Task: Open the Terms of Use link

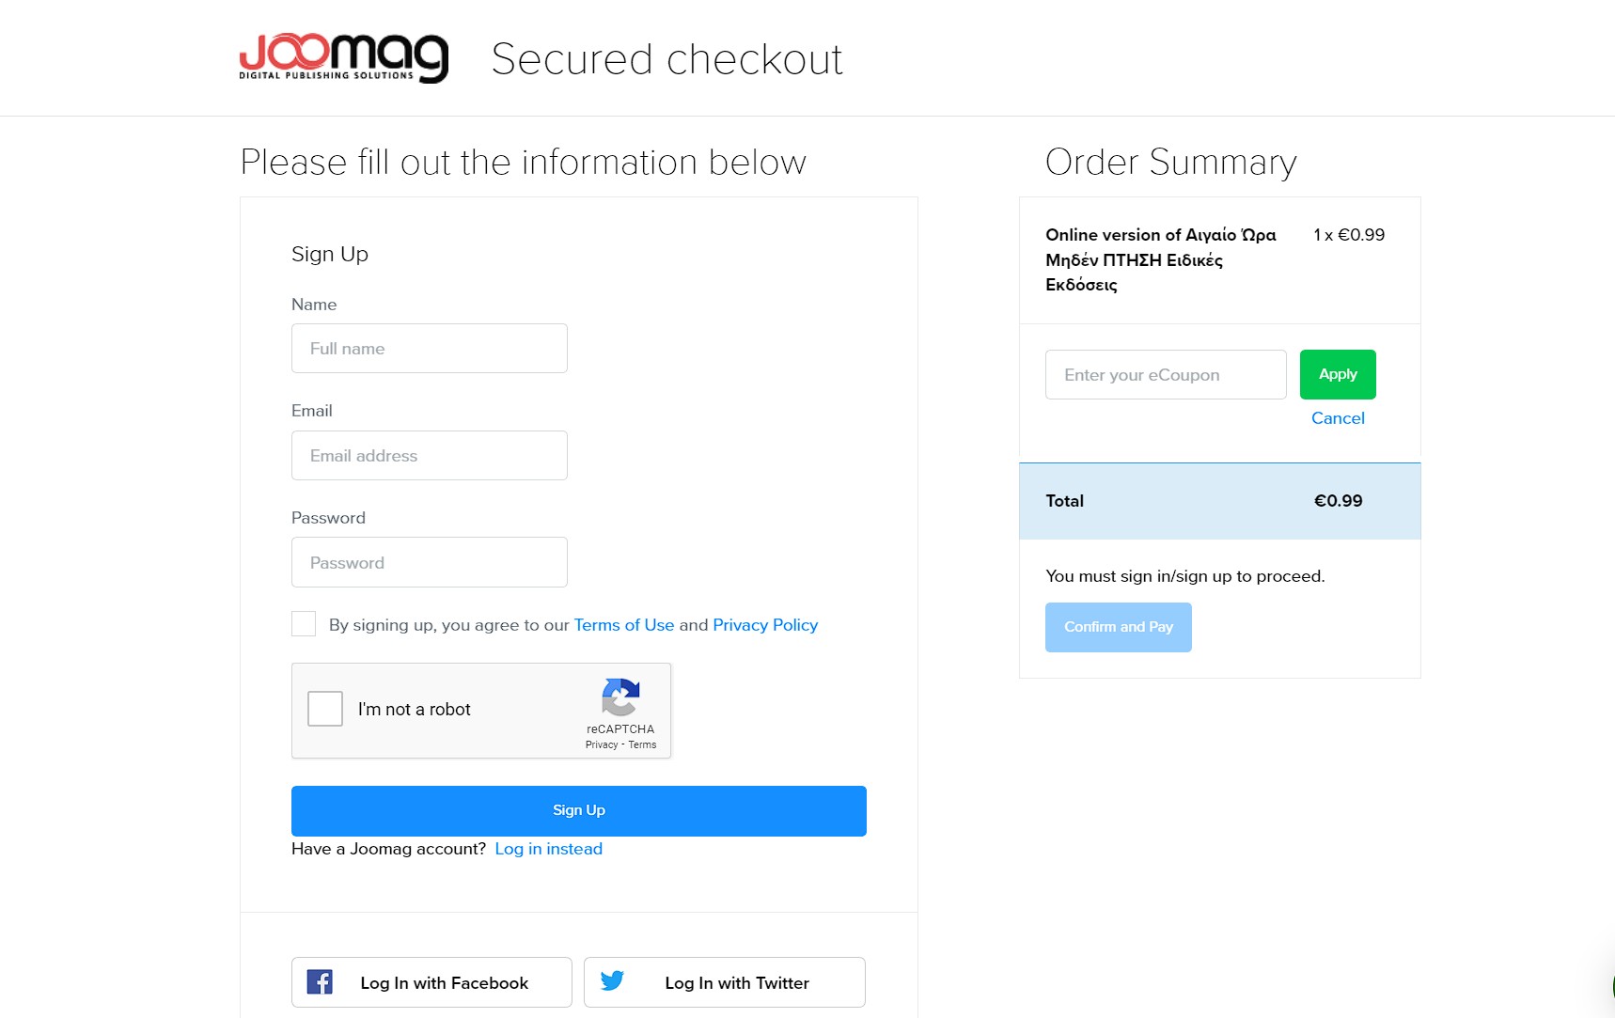Action: (x=624, y=625)
